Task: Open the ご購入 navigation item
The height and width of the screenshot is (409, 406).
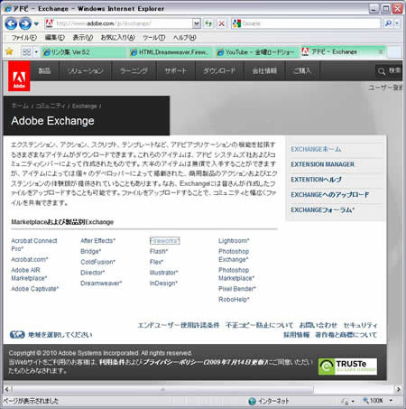Action: (302, 70)
